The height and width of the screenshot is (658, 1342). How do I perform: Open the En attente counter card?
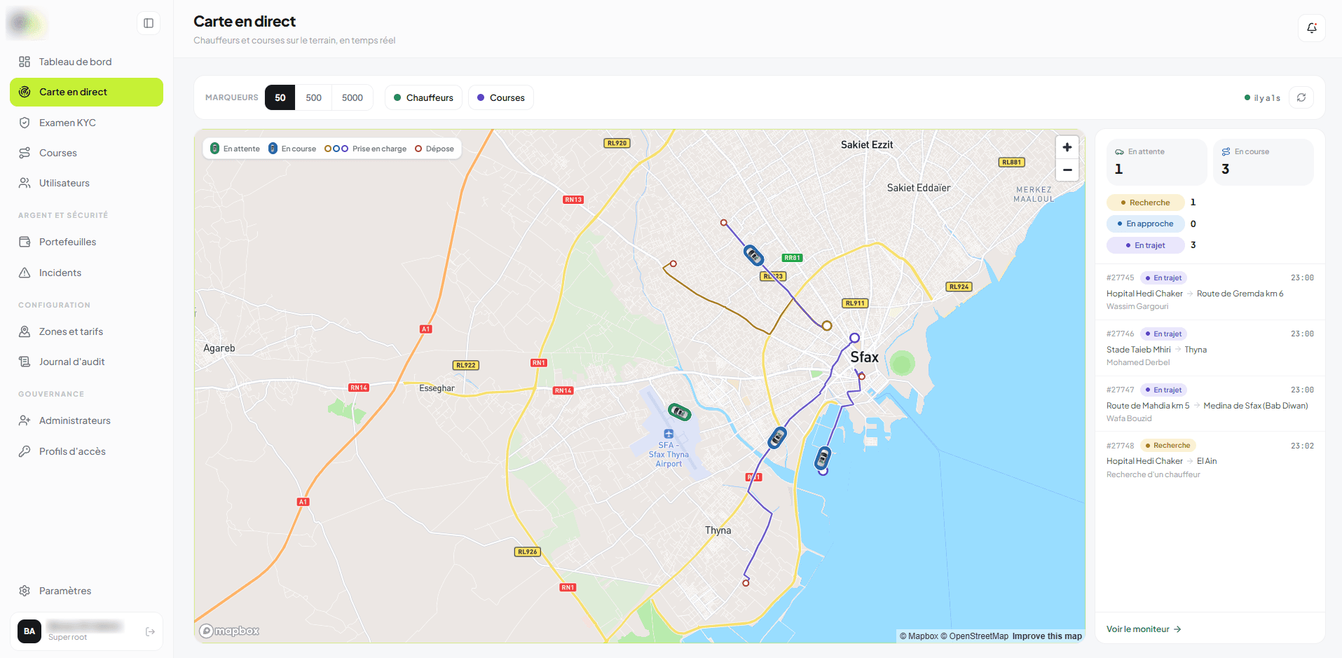(x=1156, y=162)
